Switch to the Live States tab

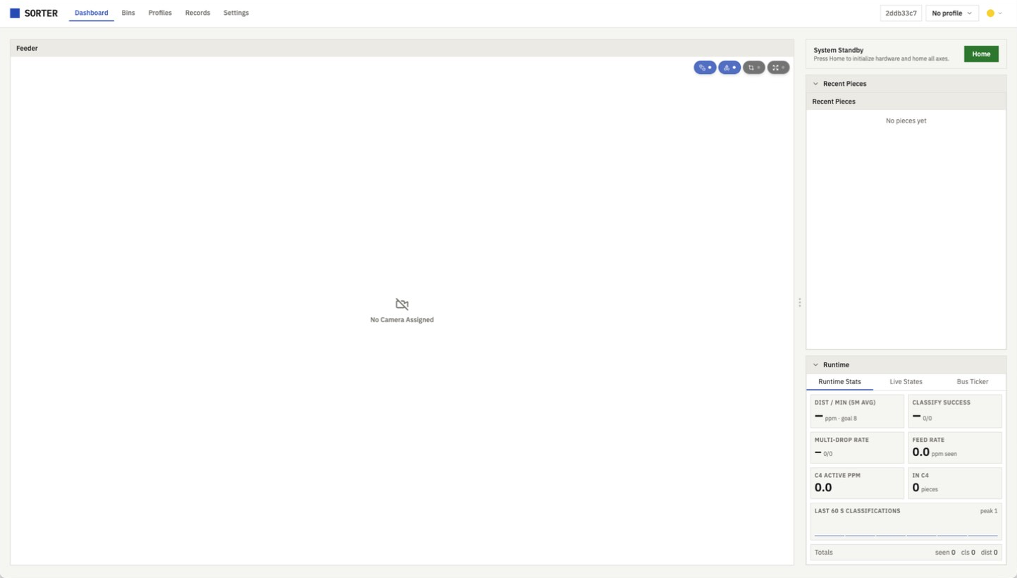pyautogui.click(x=906, y=381)
